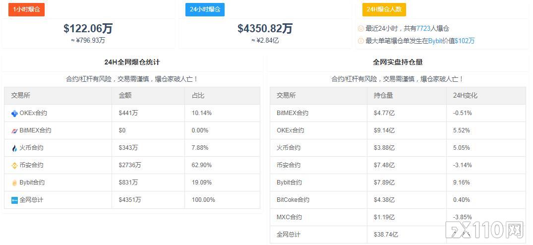This screenshot has width=533, height=245.
Task: Click 交易所 header in liquidation table
Action: pyautogui.click(x=21, y=96)
